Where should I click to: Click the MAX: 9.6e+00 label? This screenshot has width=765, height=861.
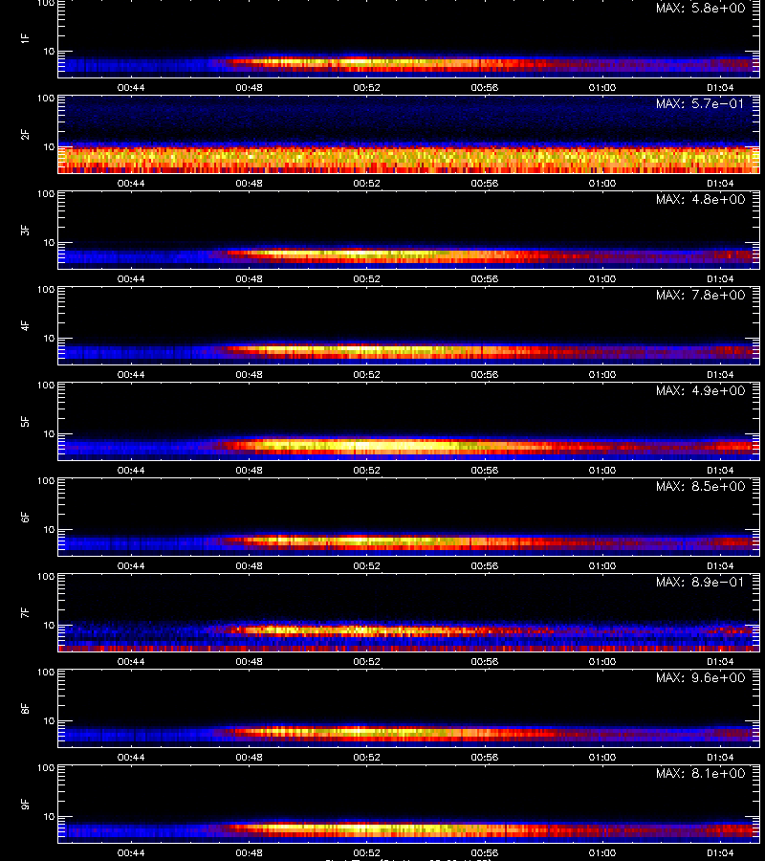(x=700, y=677)
